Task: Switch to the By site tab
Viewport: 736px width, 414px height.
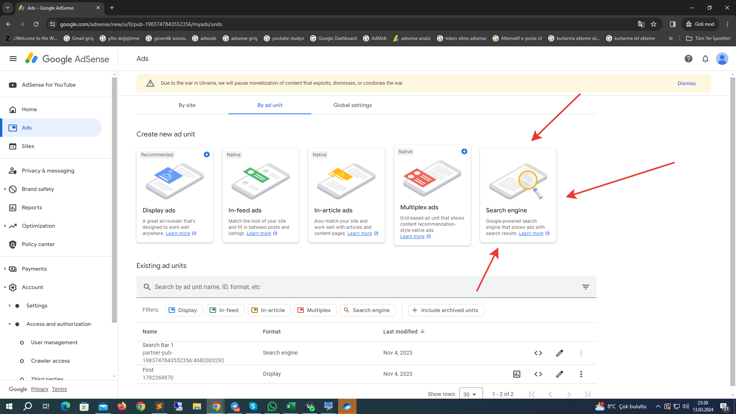Action: coord(187,105)
